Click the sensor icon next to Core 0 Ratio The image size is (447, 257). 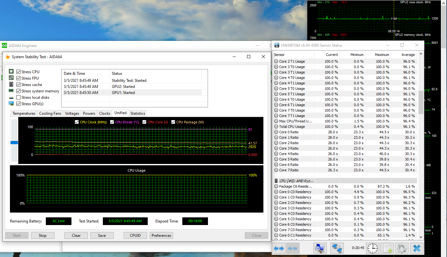tap(276, 132)
